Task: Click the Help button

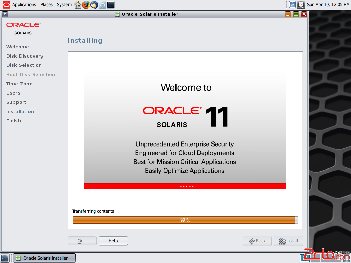Action: (113, 241)
